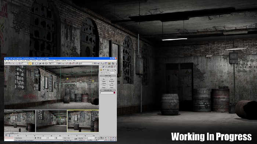Click the Play Animation control
257x144 pixels.
(101, 138)
